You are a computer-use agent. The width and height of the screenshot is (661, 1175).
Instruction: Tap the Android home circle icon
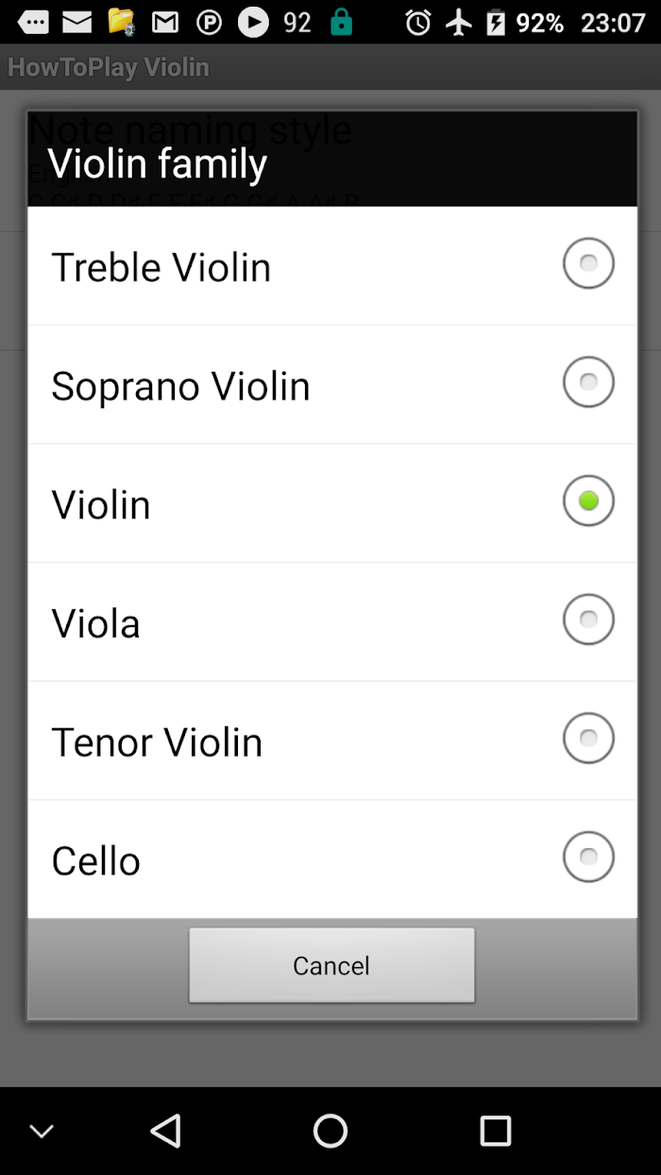330,1131
